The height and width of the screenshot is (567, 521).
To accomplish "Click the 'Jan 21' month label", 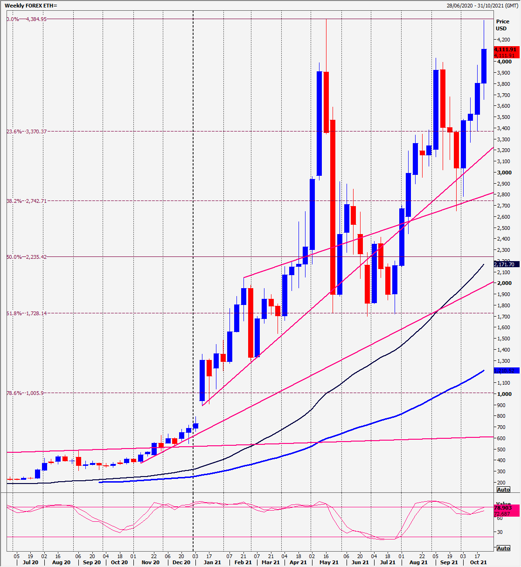I will (212, 562).
